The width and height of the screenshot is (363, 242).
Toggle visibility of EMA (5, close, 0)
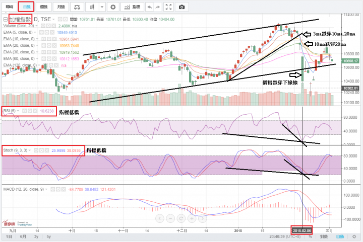[x=41, y=32]
